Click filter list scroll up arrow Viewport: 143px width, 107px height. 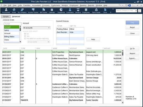click(20, 26)
